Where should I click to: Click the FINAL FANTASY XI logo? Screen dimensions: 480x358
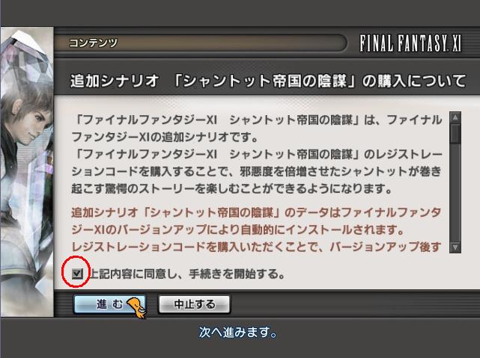(410, 43)
